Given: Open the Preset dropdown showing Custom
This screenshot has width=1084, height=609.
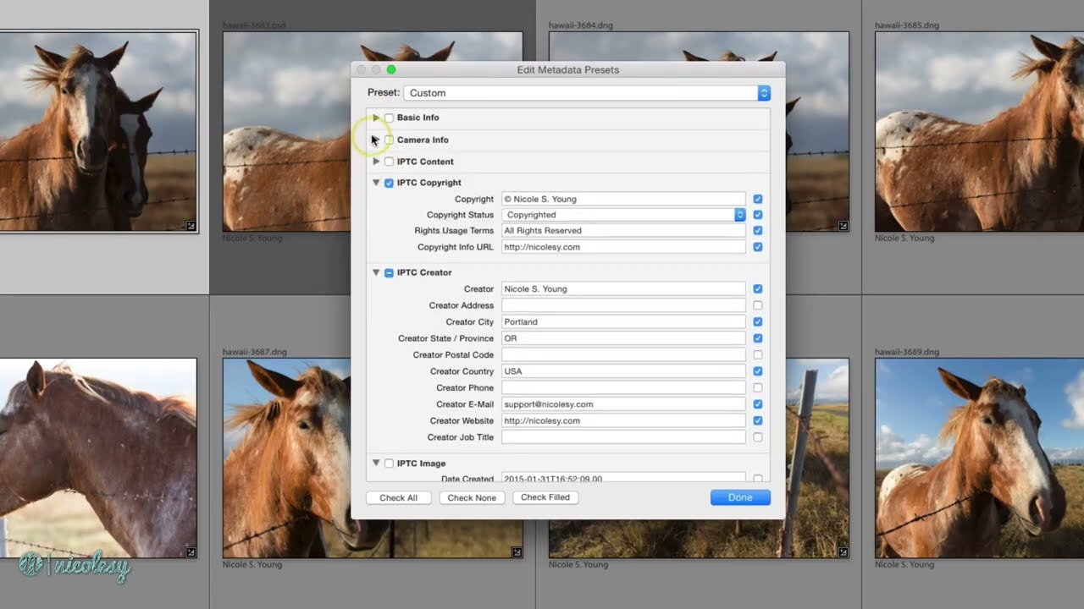Looking at the screenshot, I should click(587, 93).
